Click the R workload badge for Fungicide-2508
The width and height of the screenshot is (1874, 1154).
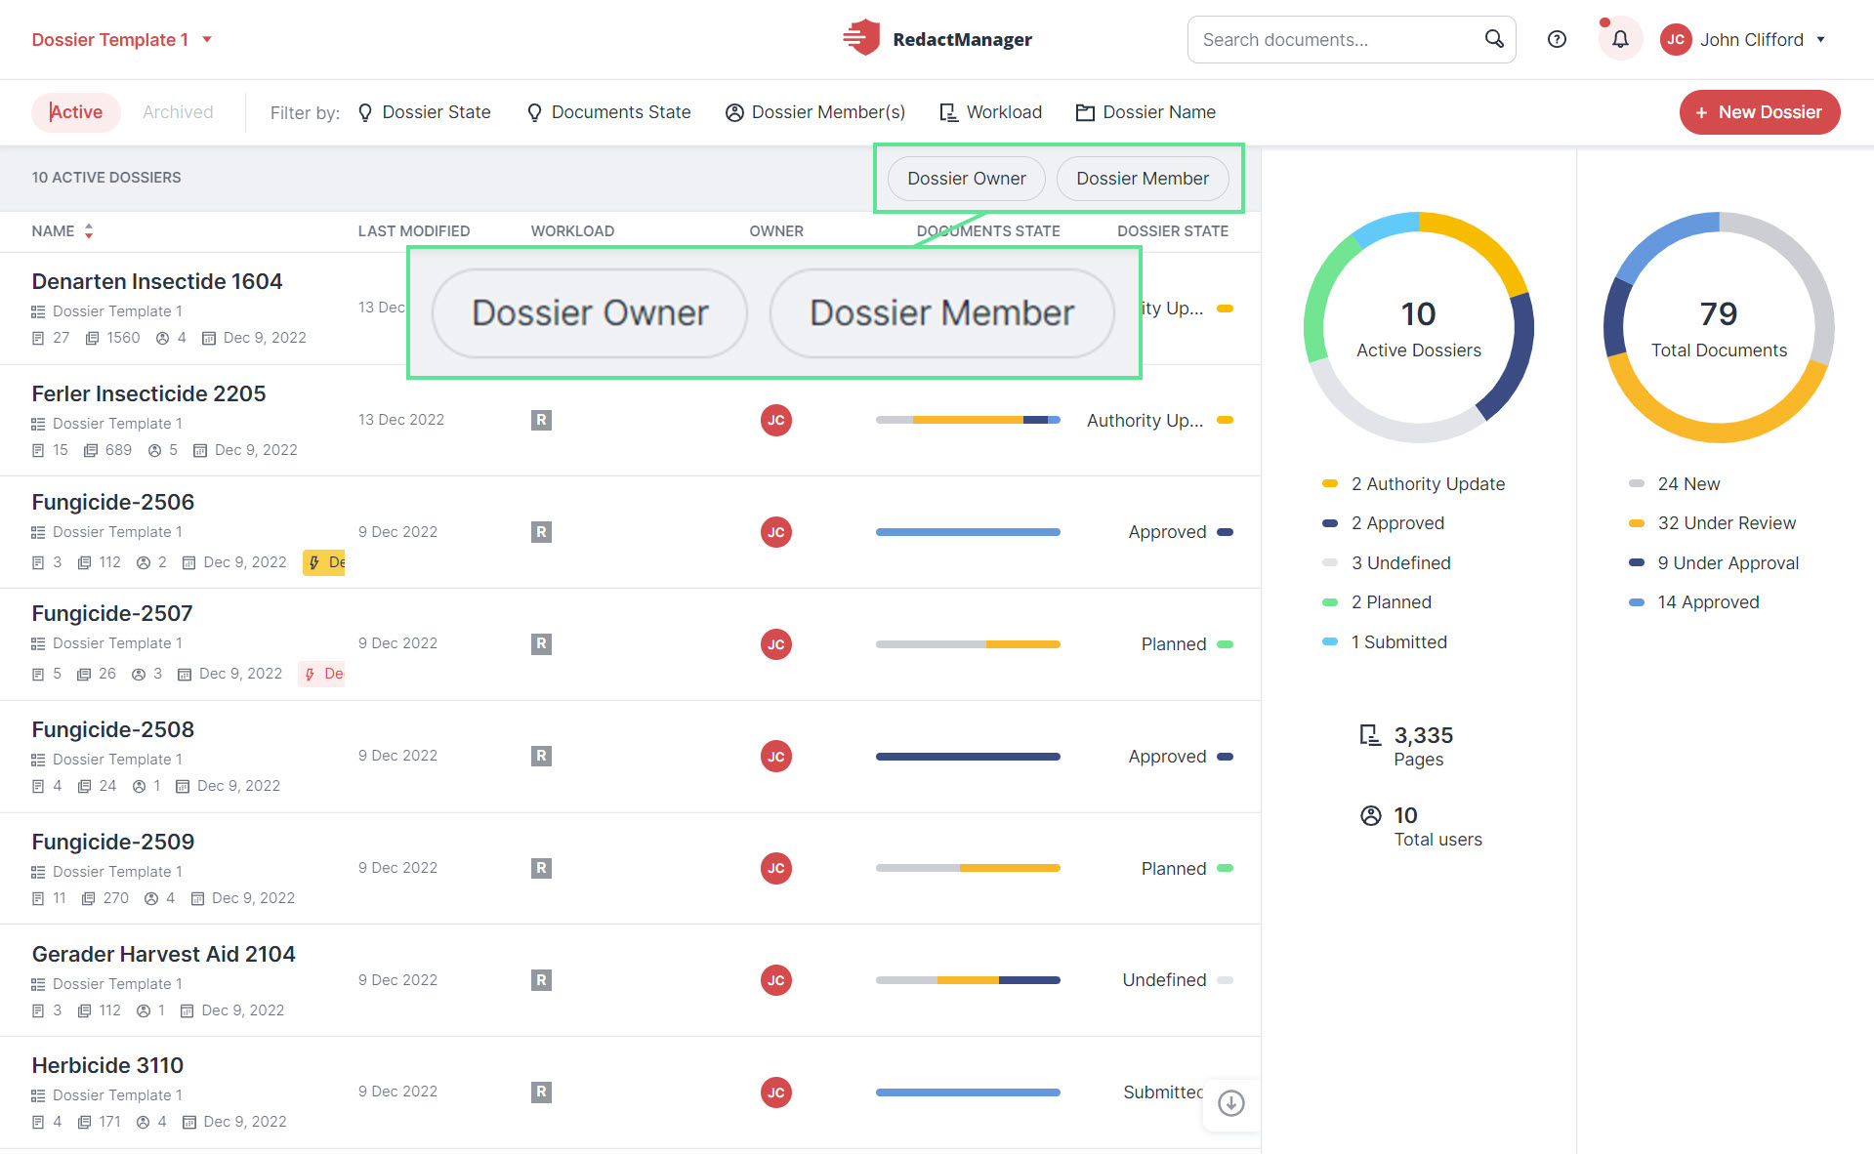[x=541, y=756]
